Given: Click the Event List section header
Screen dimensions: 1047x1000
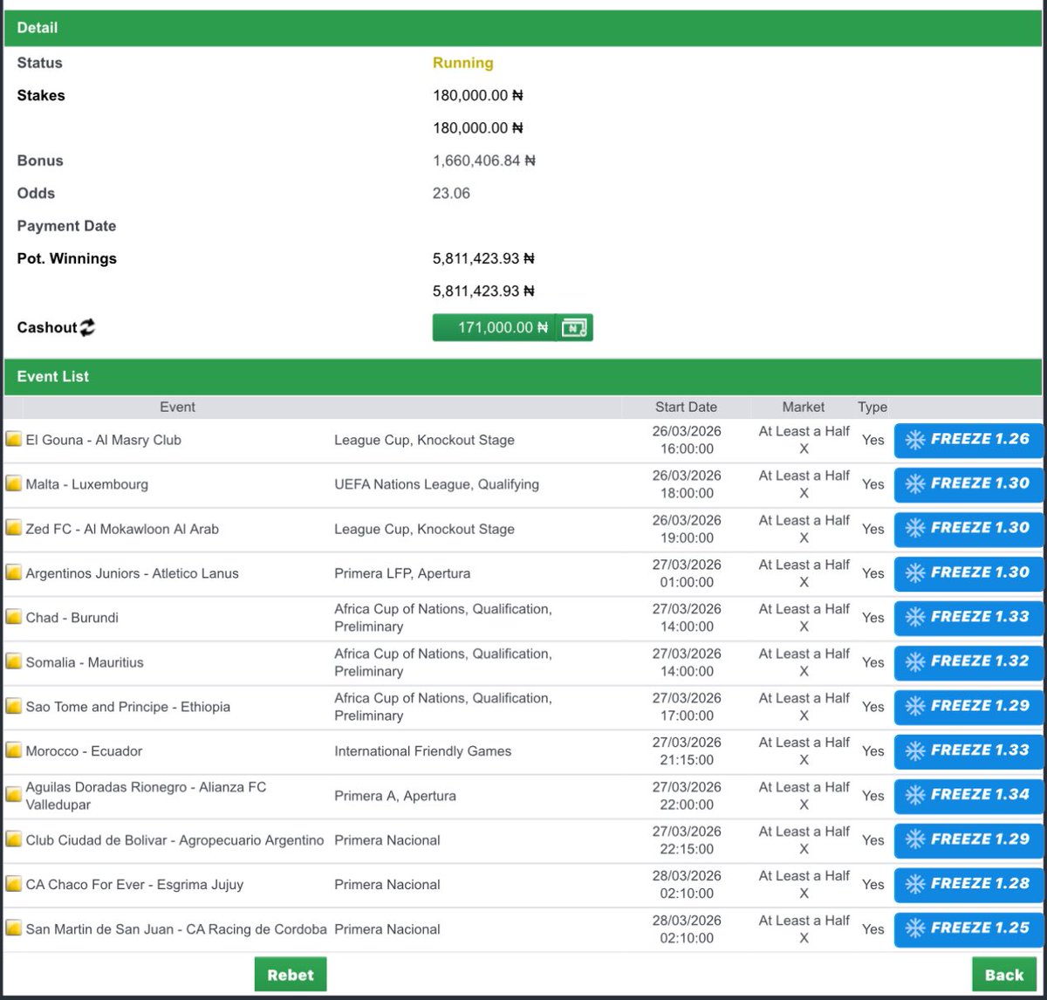Looking at the screenshot, I should point(523,376).
